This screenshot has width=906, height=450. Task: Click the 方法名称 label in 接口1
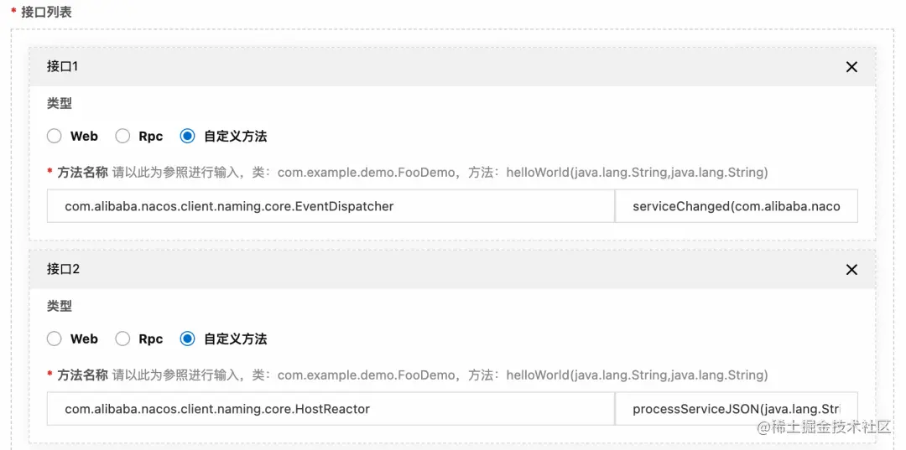pyautogui.click(x=82, y=172)
